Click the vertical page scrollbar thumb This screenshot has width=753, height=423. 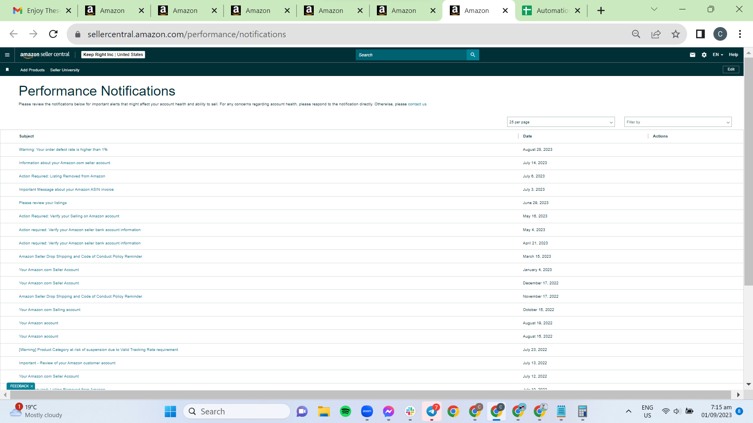[748, 172]
